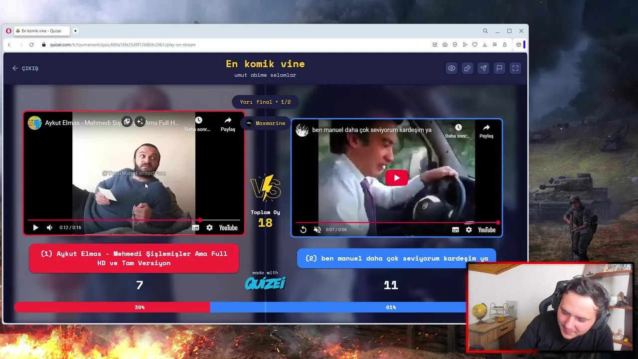Bookmark page with the heart icon

point(475,44)
